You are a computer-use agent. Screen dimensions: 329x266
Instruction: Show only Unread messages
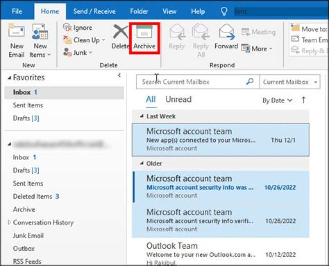click(178, 99)
